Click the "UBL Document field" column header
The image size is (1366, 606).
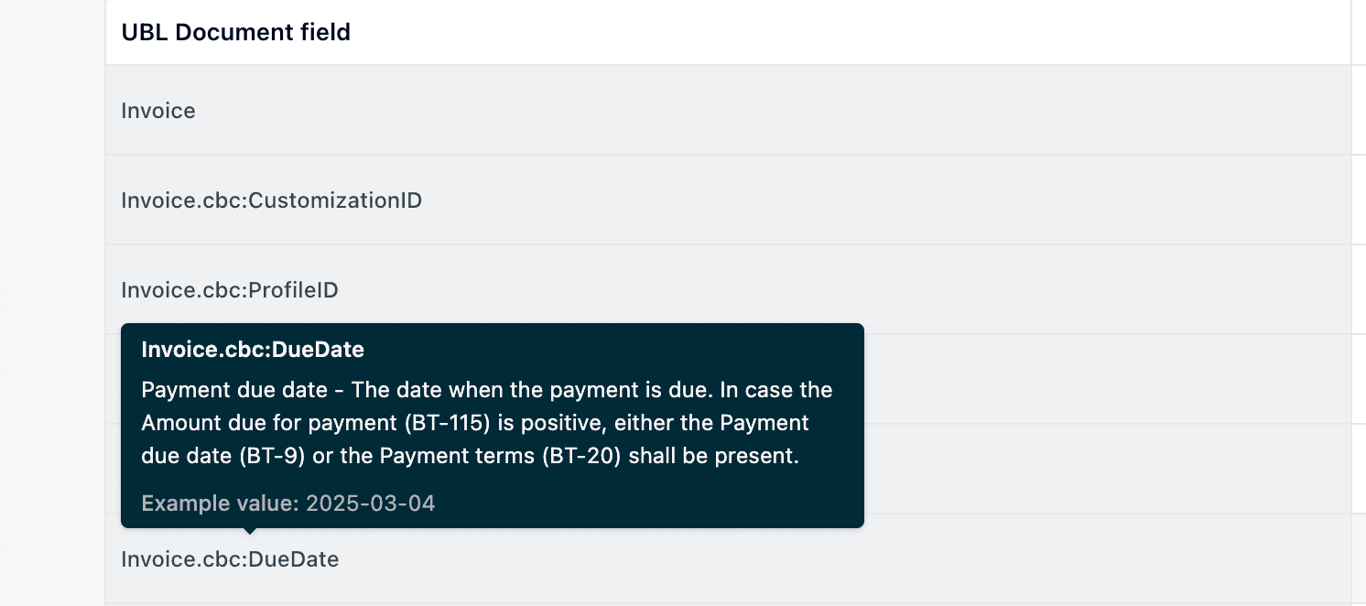235,32
